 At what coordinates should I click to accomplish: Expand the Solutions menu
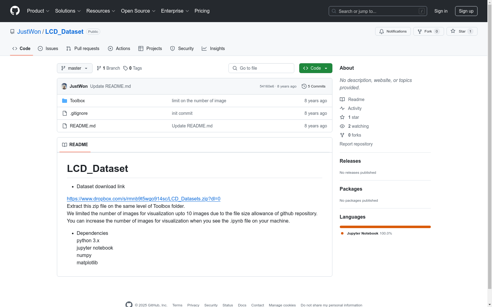tap(68, 11)
